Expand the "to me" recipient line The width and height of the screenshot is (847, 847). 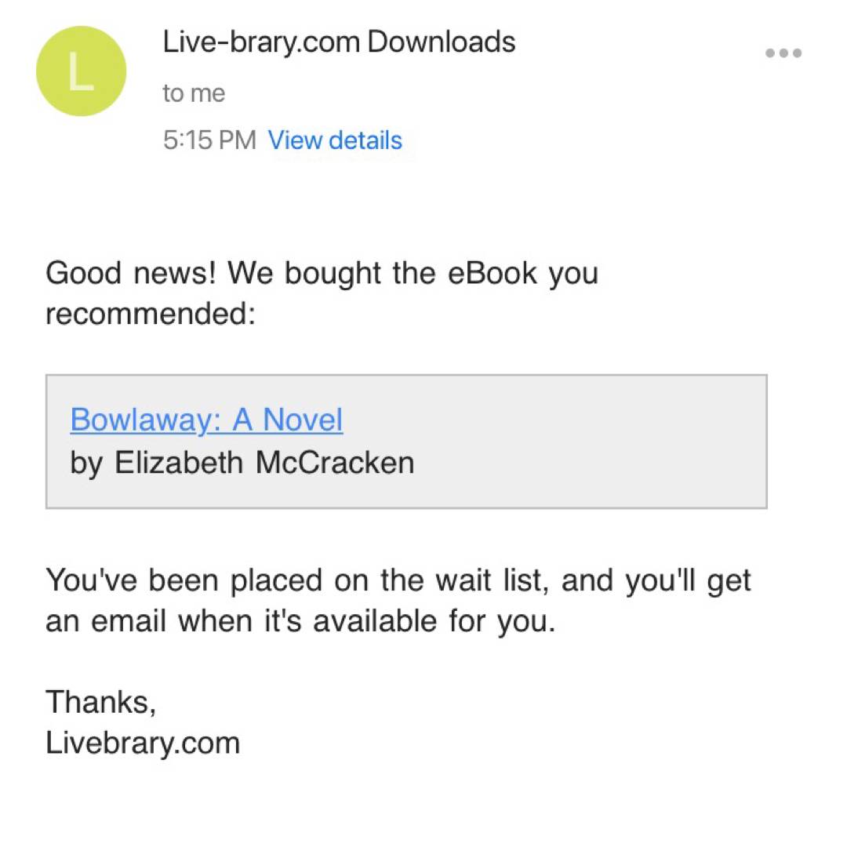tap(194, 93)
